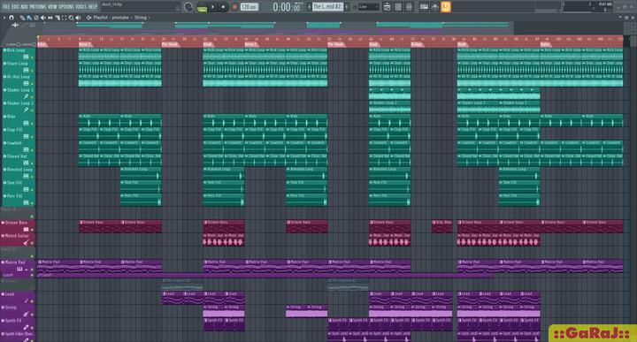Open the pattern selector 'The Lead #2'
This screenshot has width=637, height=342.
pos(327,7)
